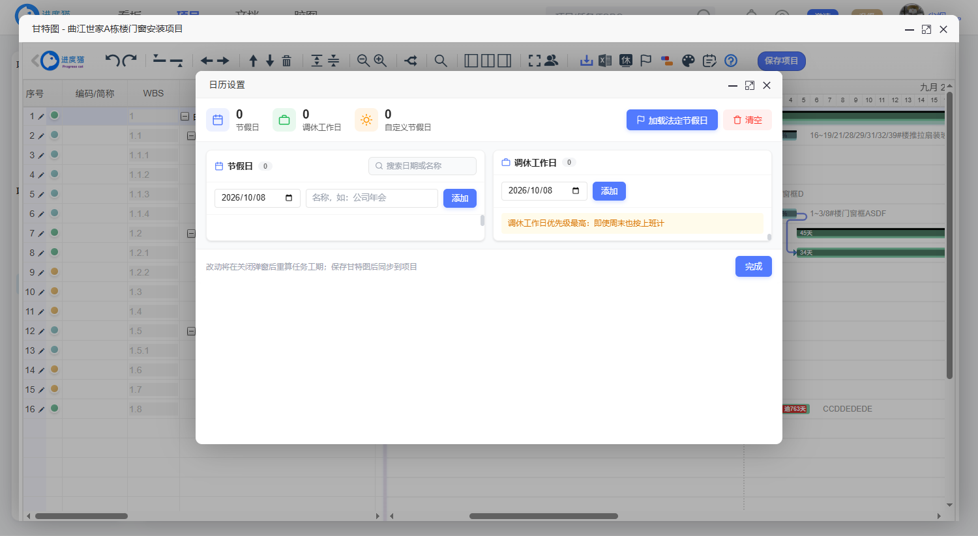Add holiday with 添加 button beside name field
Image resolution: width=978 pixels, height=536 pixels.
pos(460,198)
